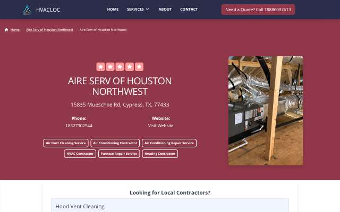Click the third rating star
This screenshot has height=212, width=340.
point(120,67)
